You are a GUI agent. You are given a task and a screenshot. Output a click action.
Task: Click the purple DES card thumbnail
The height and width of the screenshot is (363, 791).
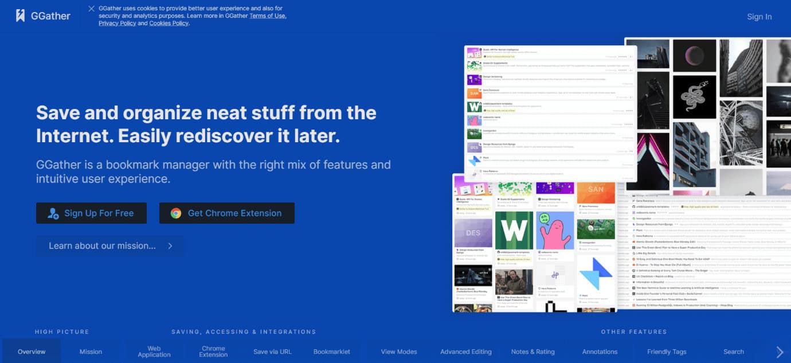[x=473, y=232]
